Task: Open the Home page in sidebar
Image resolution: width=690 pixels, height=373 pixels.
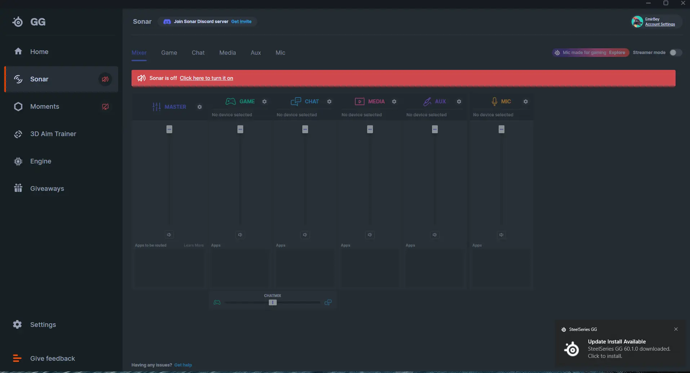Action: click(61, 52)
